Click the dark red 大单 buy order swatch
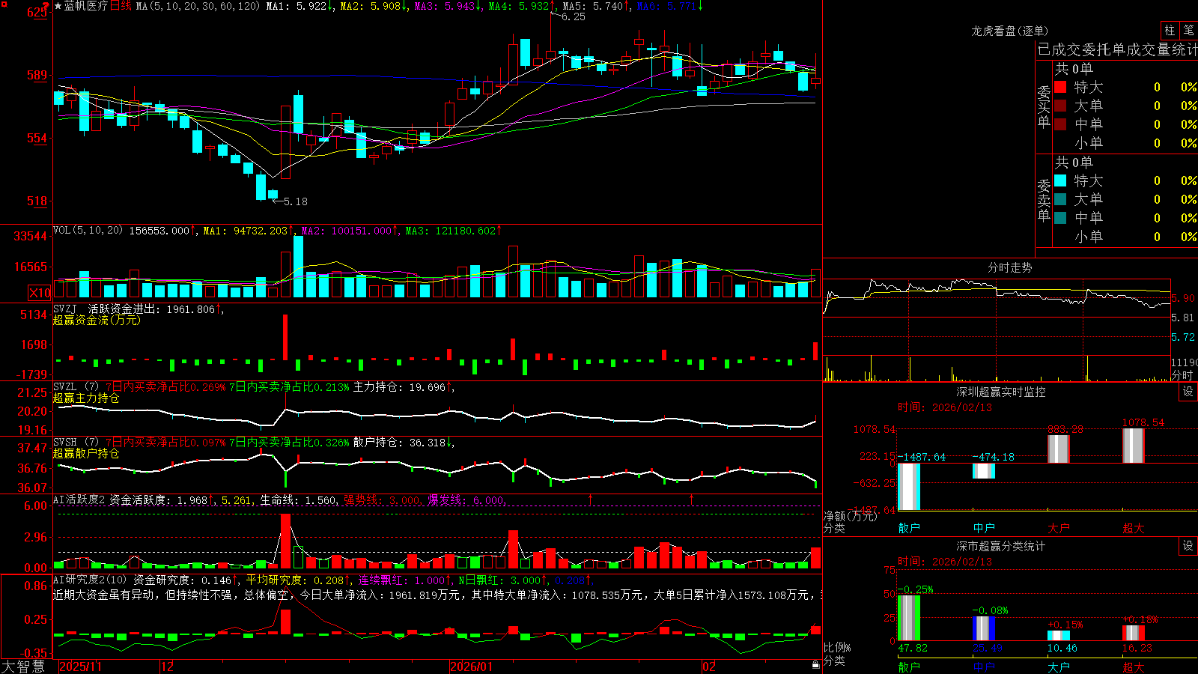 click(x=1060, y=106)
